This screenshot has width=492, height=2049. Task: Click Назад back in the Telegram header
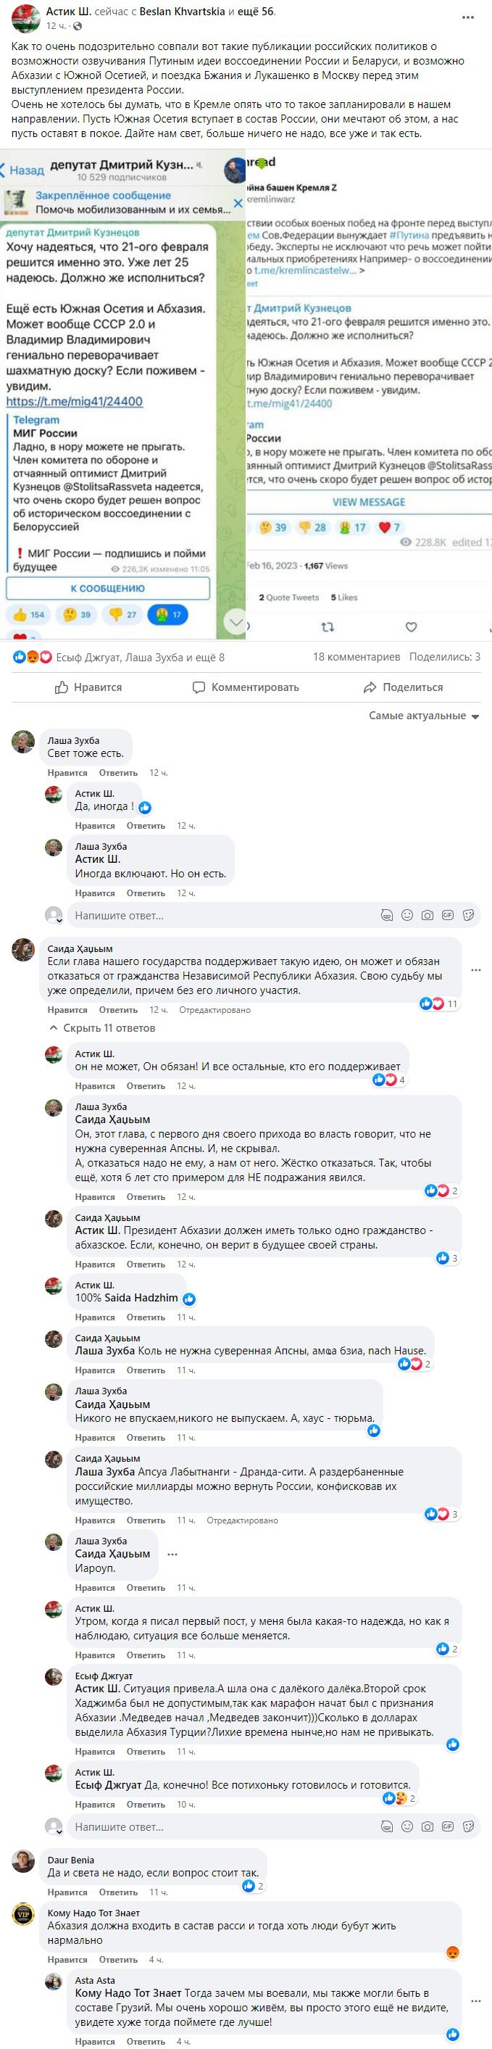tap(22, 170)
